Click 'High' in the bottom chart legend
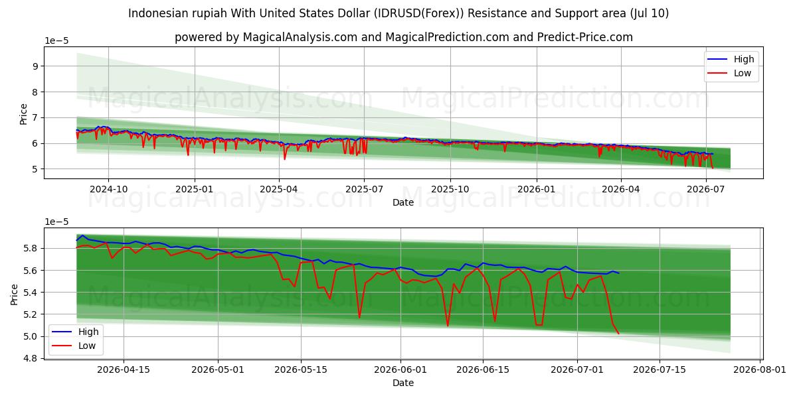Image resolution: width=797 pixels, height=398 pixels. (x=88, y=332)
